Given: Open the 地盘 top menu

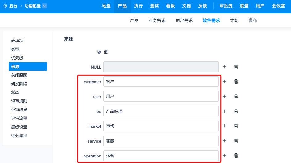Looking at the screenshot, I should (x=106, y=6).
